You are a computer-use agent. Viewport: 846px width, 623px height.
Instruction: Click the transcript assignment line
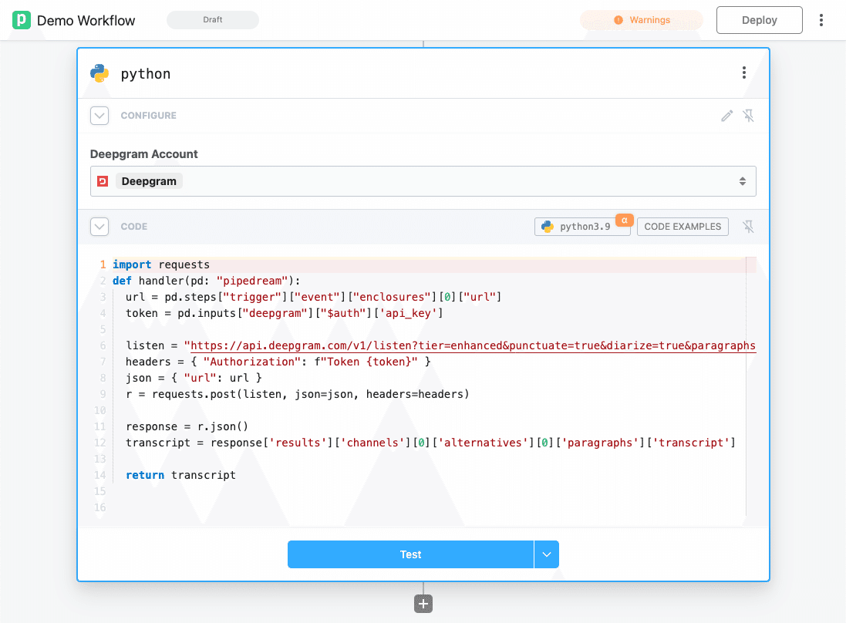430,443
